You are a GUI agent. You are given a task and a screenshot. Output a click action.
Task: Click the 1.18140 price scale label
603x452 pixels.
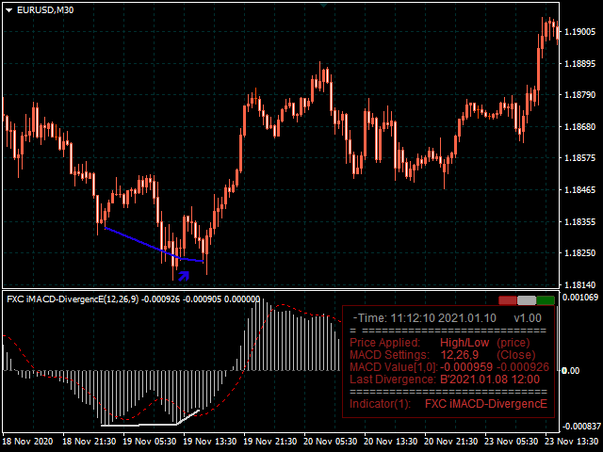(580, 284)
